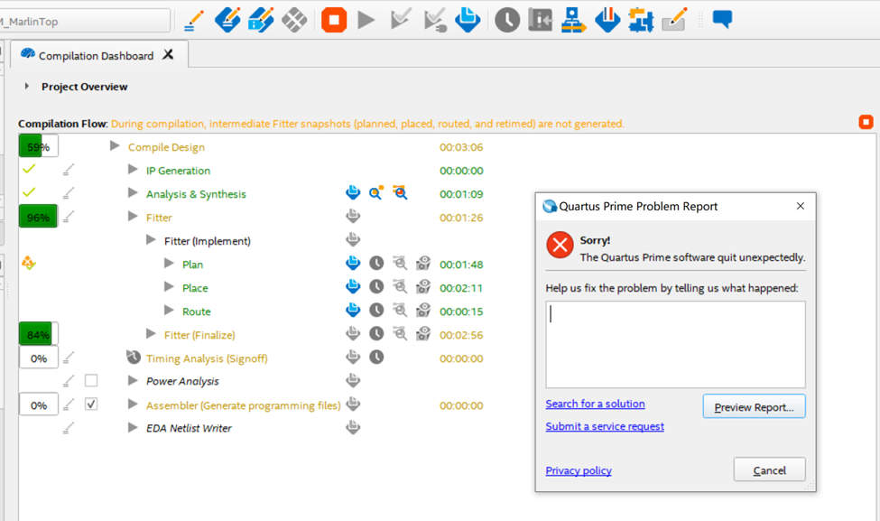The image size is (880, 521).
Task: Click the 59% Compile Design progress bar
Action: point(39,146)
